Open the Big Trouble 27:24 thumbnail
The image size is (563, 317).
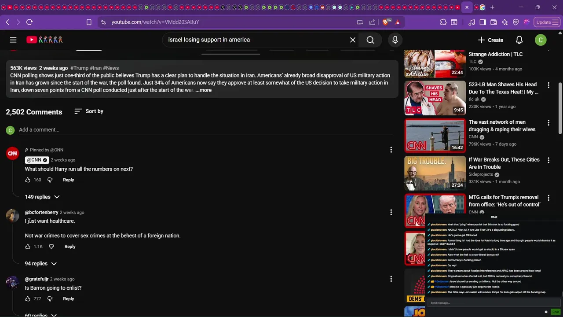point(435,173)
